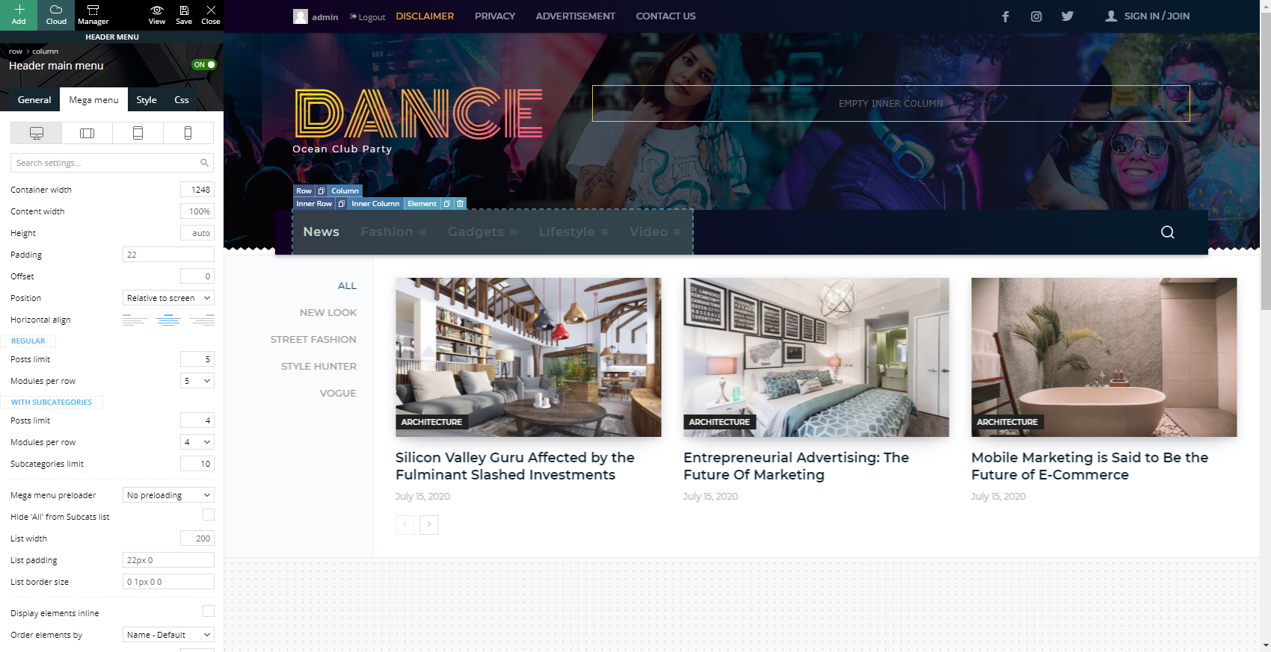Open the News menu item
This screenshot has height=652, width=1271.
click(x=321, y=232)
